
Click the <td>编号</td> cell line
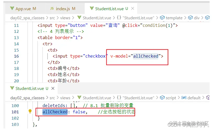63,68
